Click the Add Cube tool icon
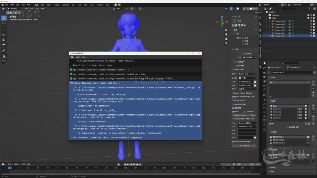The image size is (317, 178). (x=4, y=61)
